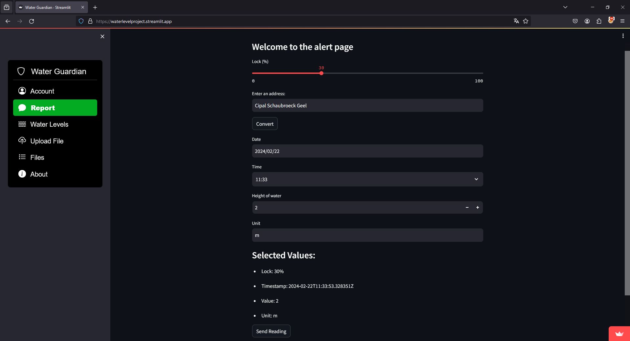Select Upload File in the sidebar menu
The width and height of the screenshot is (630, 341).
(x=47, y=141)
